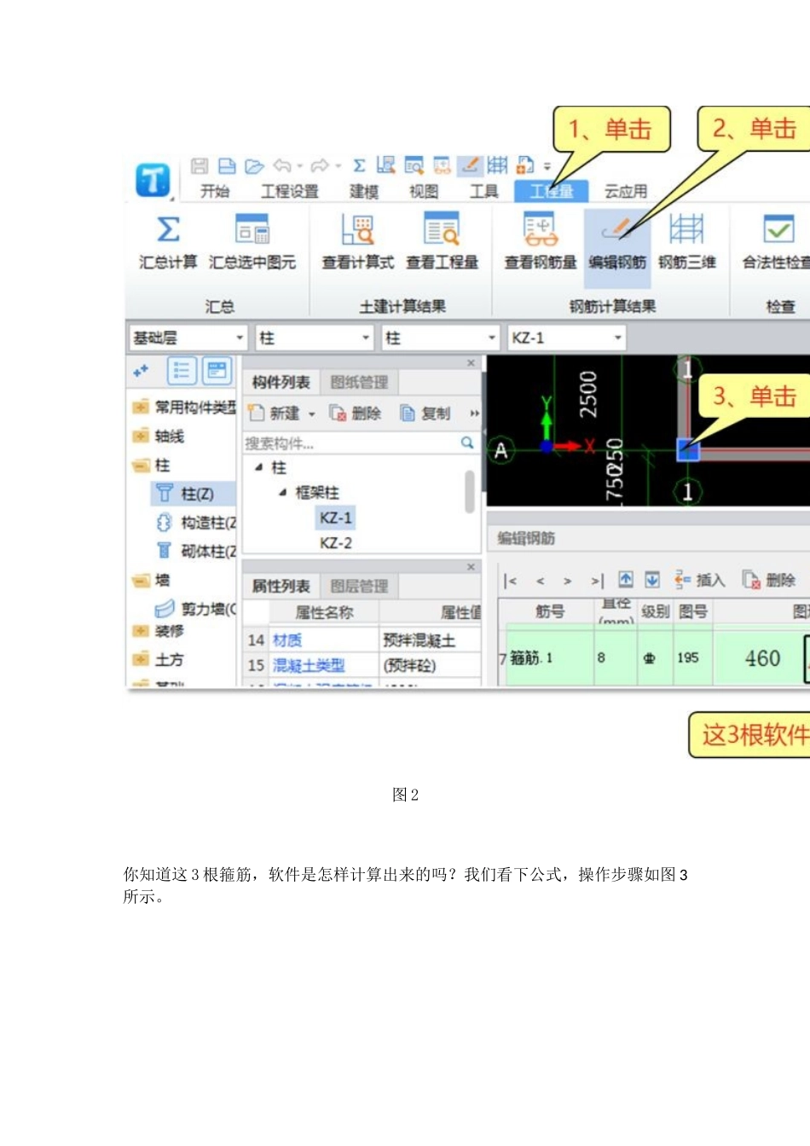Switch to the 建模 ribbon tab

coord(363,191)
